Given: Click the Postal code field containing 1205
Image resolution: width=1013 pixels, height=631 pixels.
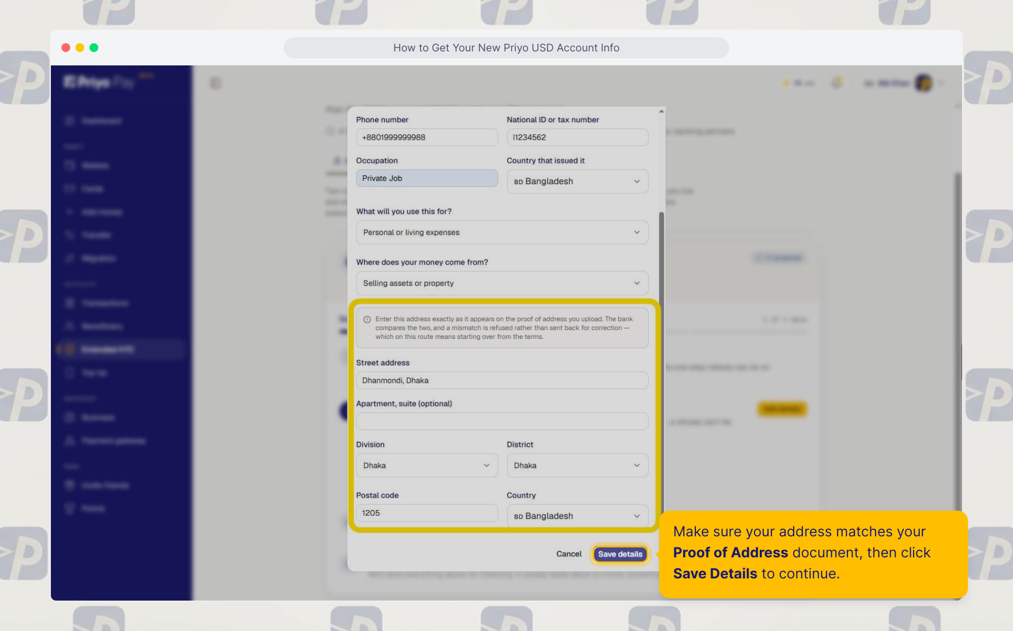Looking at the screenshot, I should click(x=427, y=513).
